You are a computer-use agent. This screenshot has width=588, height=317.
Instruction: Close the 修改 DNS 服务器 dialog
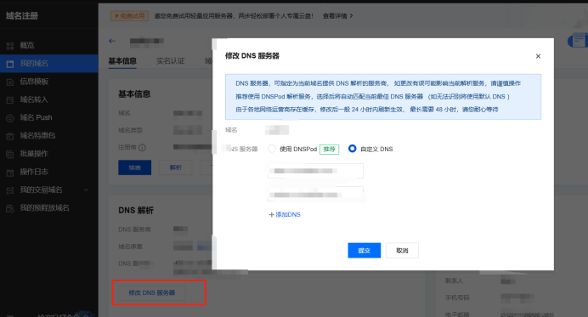coord(538,56)
